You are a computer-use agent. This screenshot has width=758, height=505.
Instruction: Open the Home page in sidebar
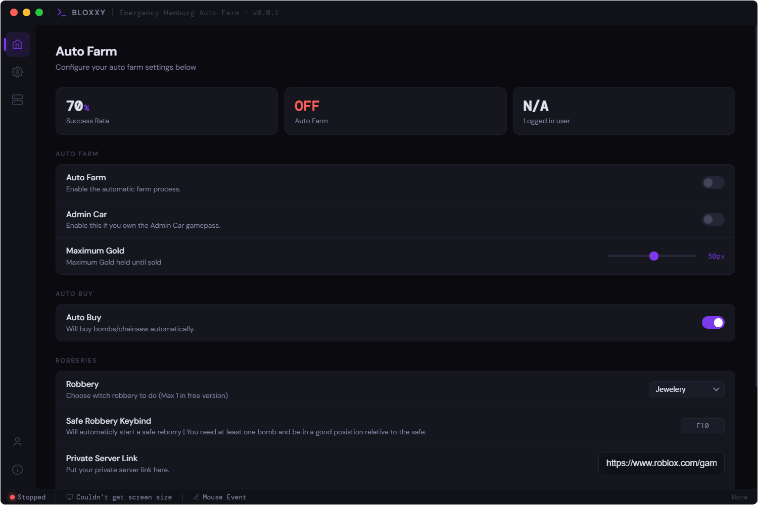point(17,44)
